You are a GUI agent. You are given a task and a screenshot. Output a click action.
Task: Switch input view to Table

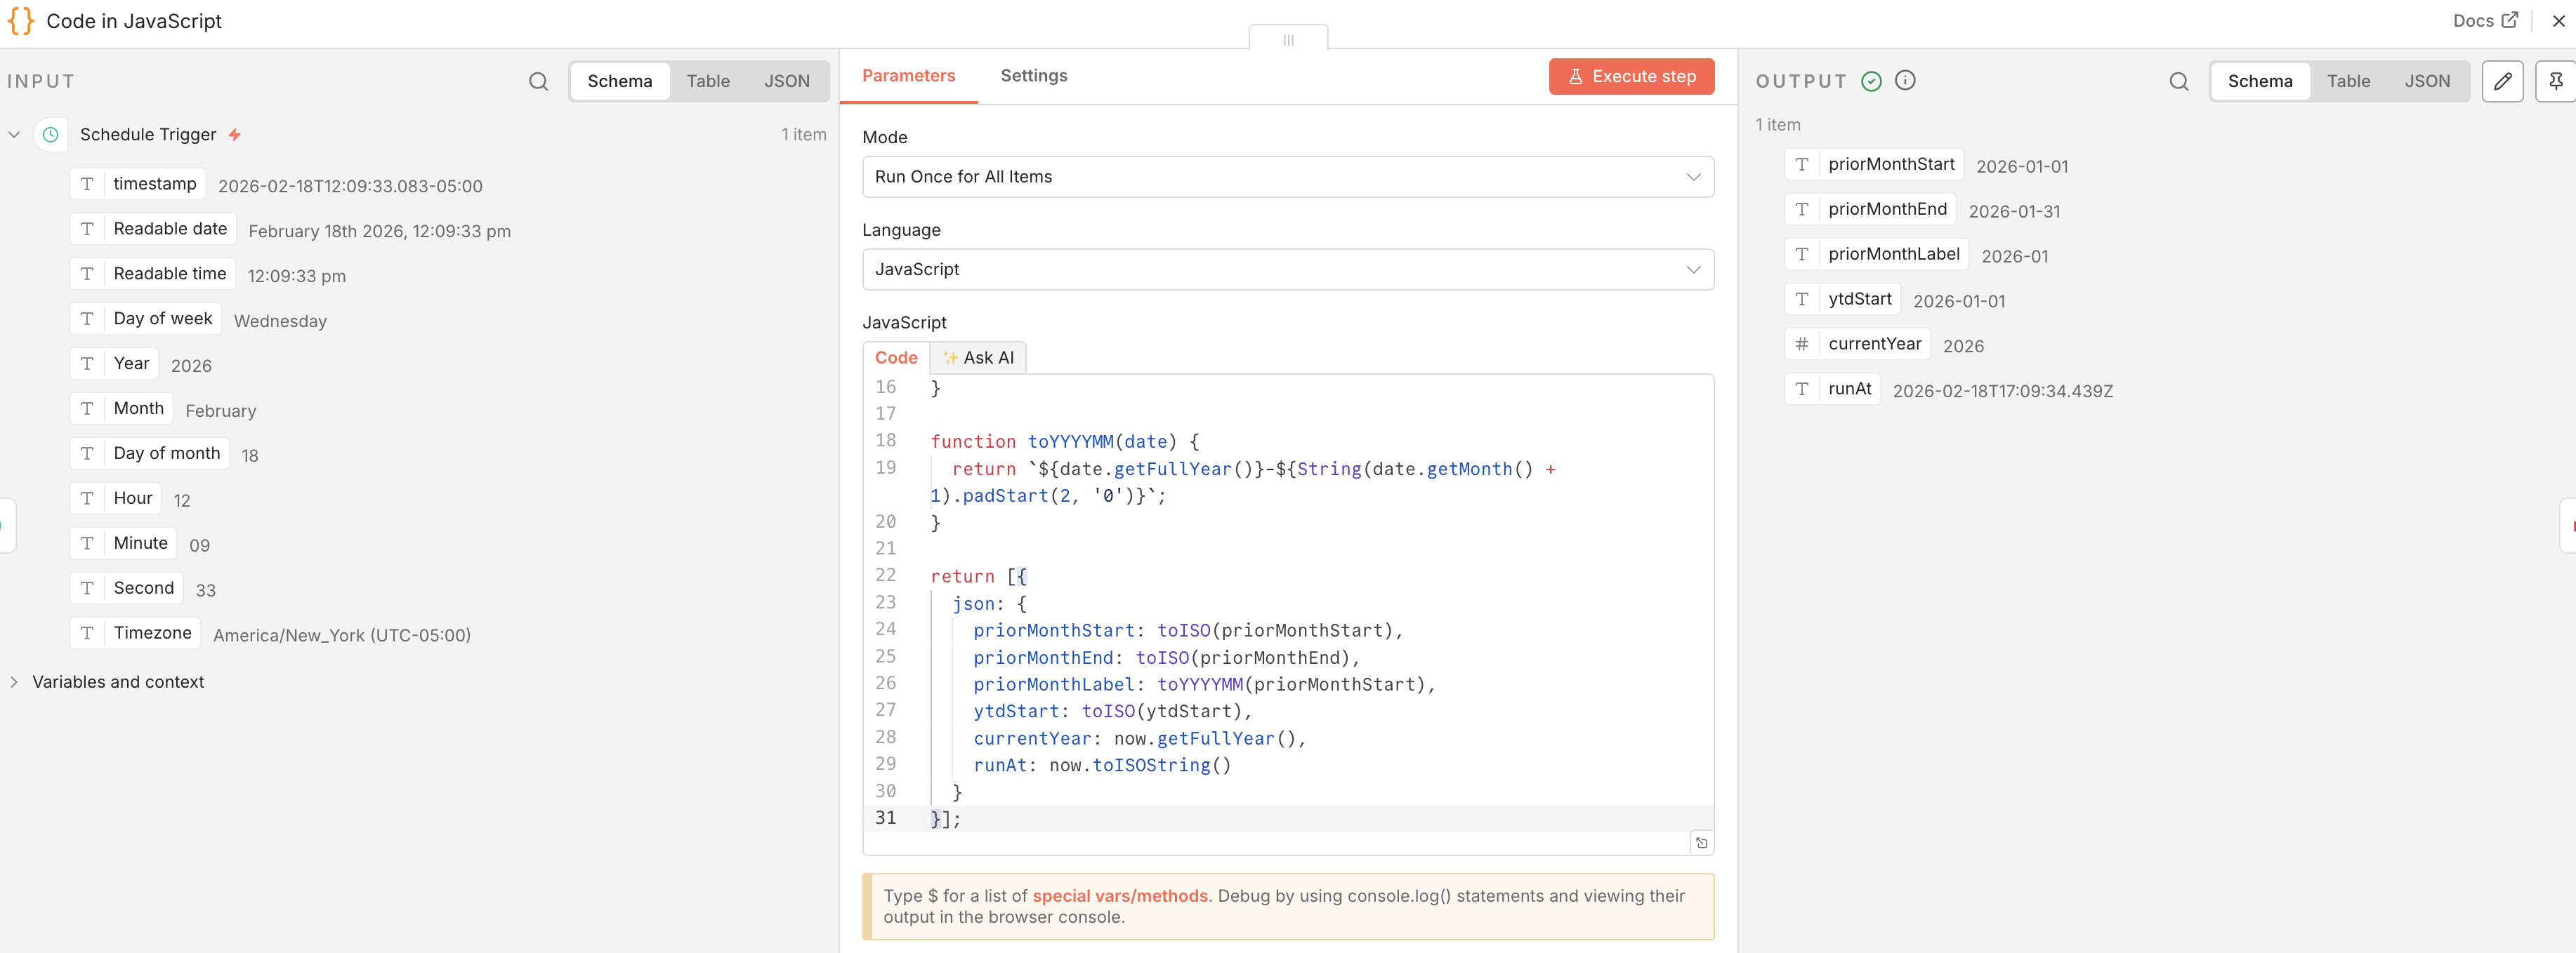tap(707, 81)
